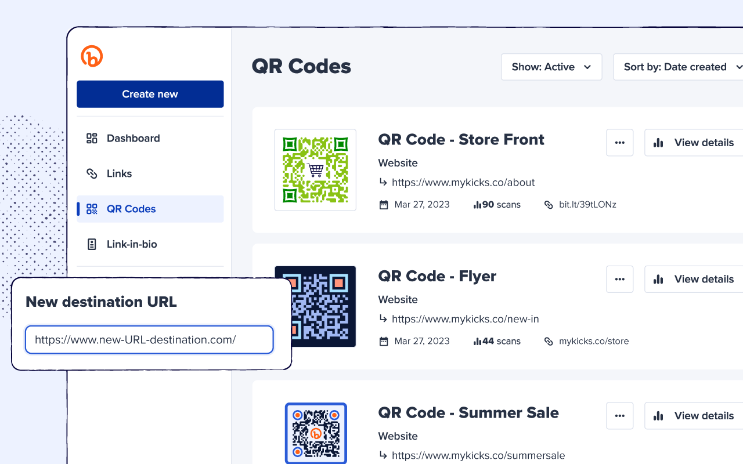The image size is (743, 464).
Task: Click the green Store Front QR code thumbnail
Action: point(315,170)
